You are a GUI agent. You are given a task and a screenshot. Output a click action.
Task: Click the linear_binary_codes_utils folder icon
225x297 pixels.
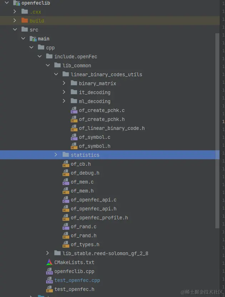[66, 74]
